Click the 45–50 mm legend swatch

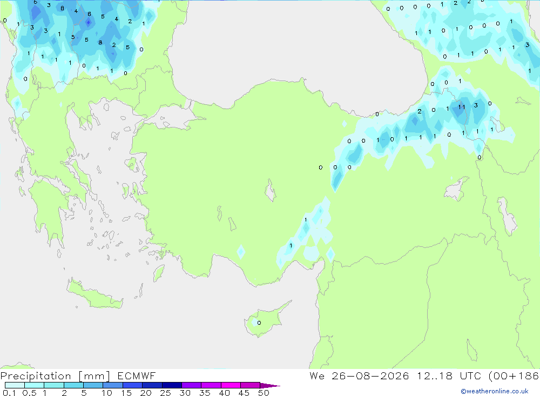point(250,385)
